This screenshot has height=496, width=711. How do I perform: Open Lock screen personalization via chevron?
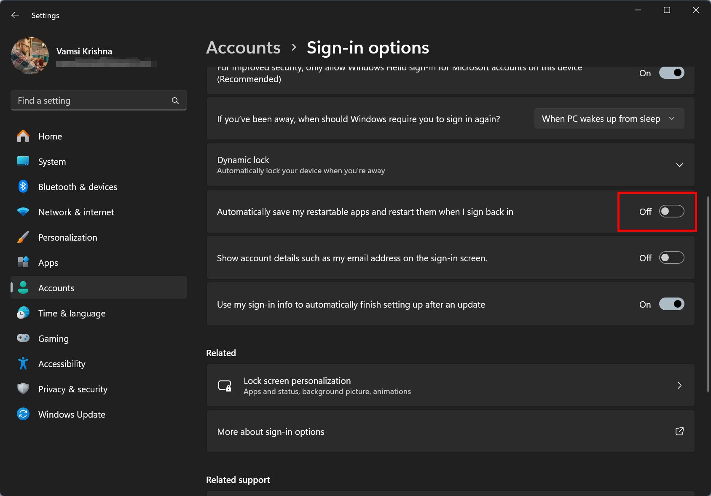[x=679, y=385]
